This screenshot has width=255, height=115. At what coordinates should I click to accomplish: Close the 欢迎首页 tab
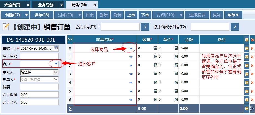[28, 5]
